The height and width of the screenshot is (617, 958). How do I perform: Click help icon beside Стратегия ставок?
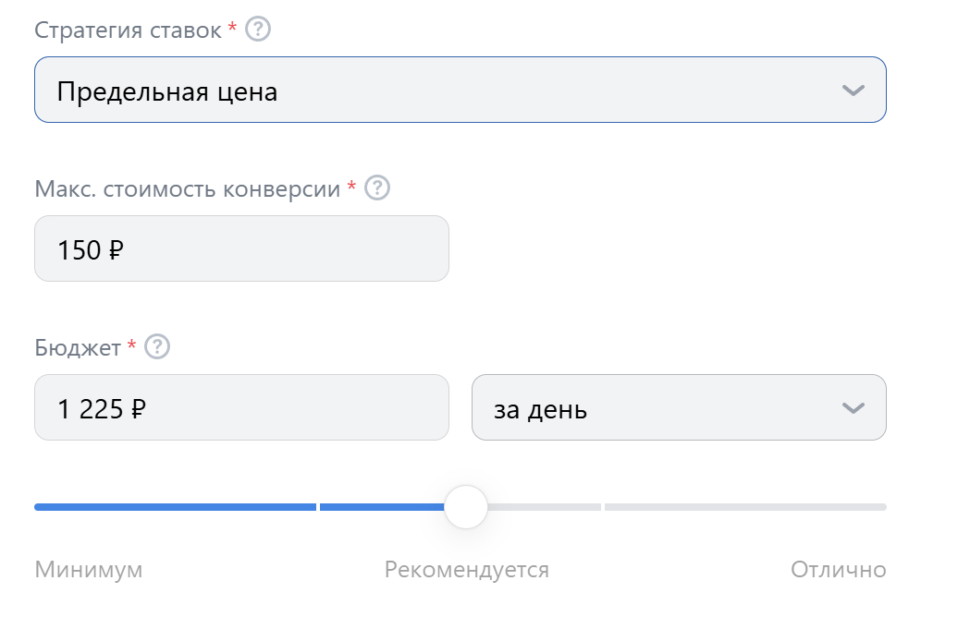click(x=259, y=30)
